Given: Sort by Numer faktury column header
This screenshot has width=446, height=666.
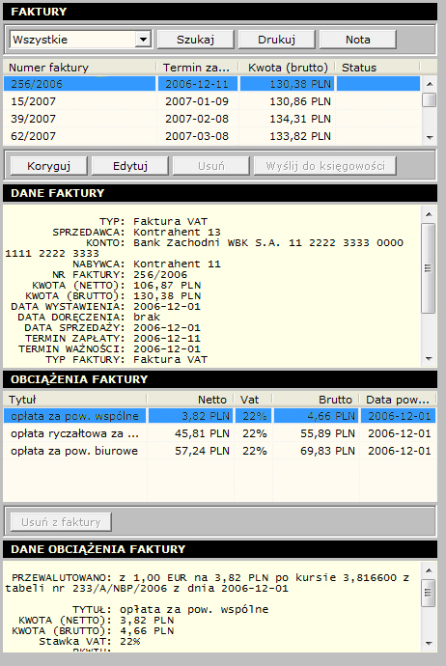Looking at the screenshot, I should (x=79, y=68).
